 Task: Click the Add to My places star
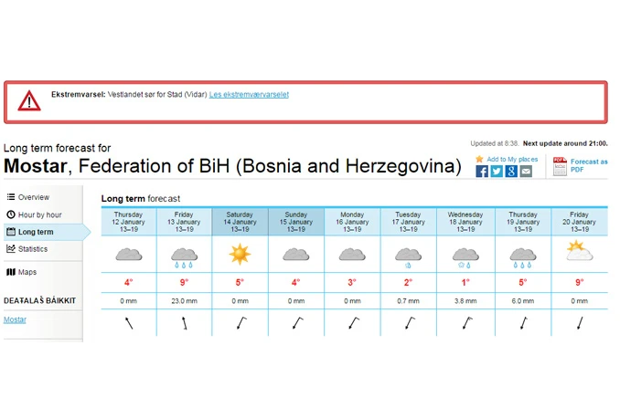point(479,159)
